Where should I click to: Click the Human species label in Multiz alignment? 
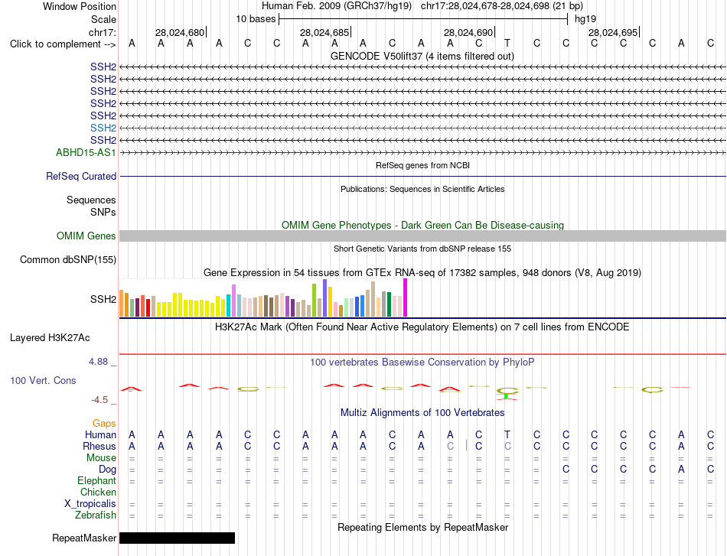100,434
